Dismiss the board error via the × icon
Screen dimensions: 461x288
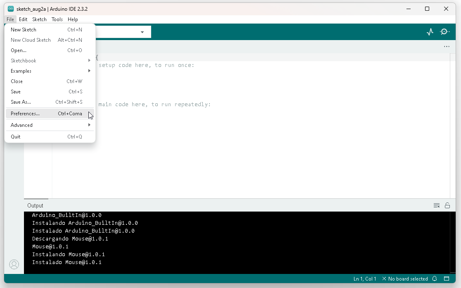pyautogui.click(x=384, y=278)
